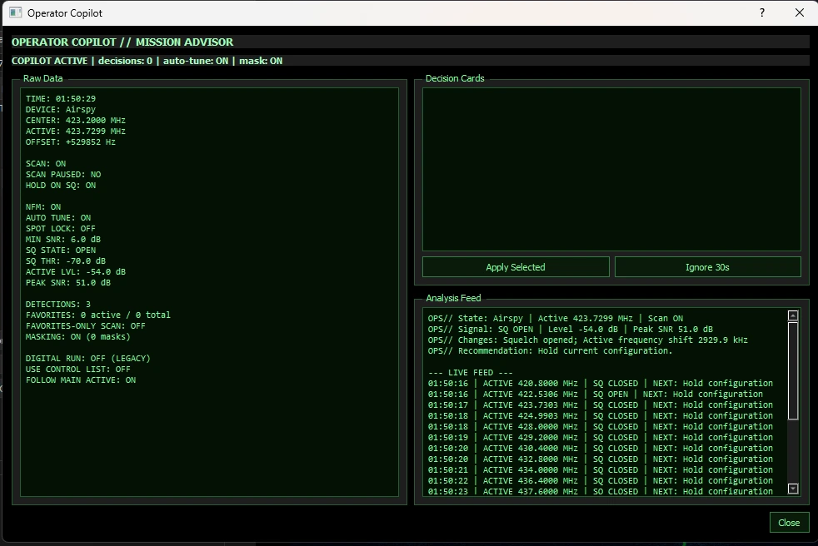Click the Decision Cards group label
This screenshot has width=818, height=546.
453,78
